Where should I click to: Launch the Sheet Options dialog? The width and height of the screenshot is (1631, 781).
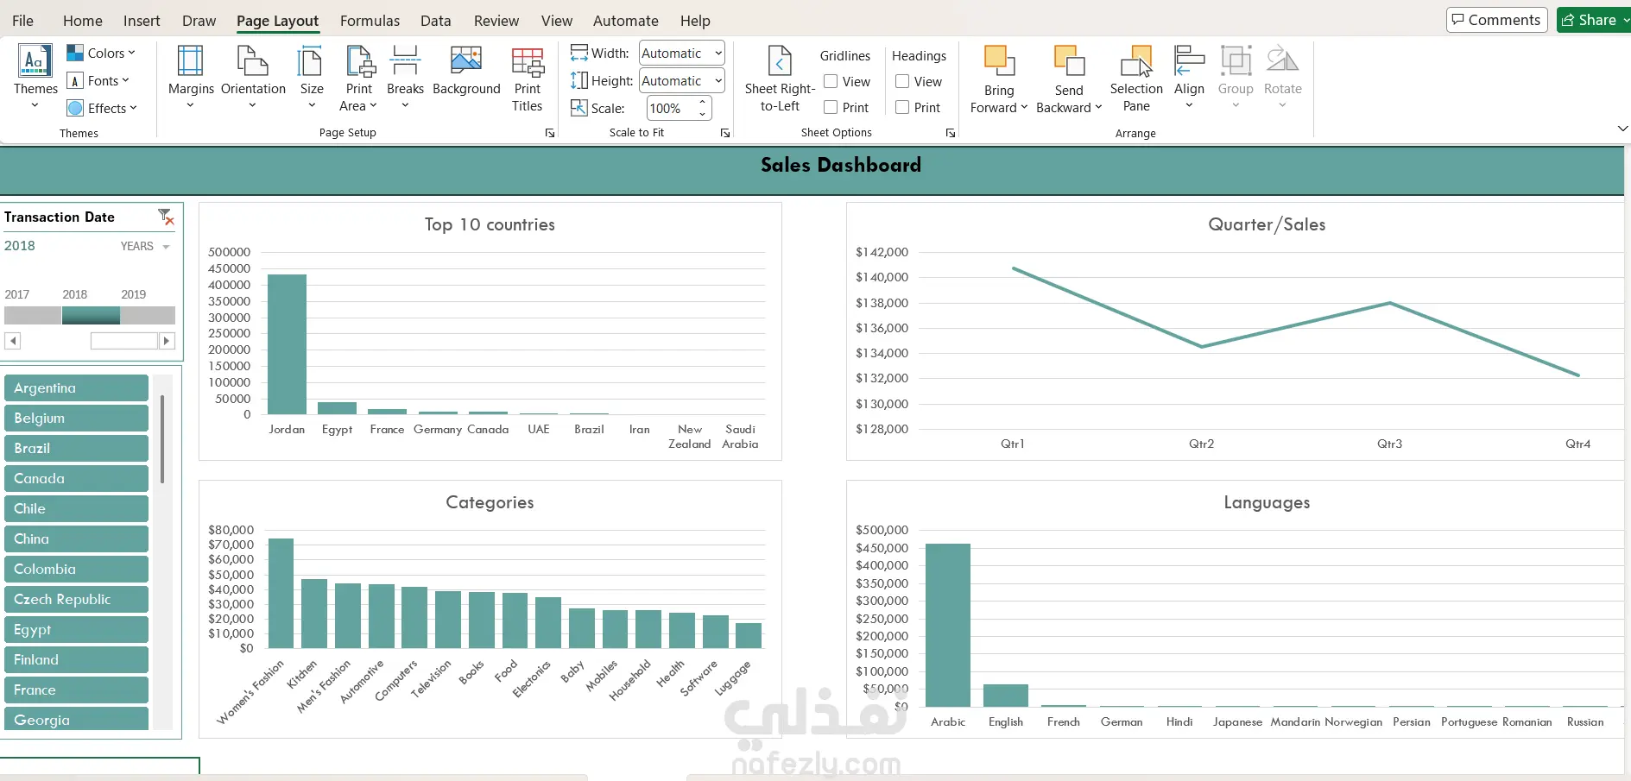click(x=951, y=133)
